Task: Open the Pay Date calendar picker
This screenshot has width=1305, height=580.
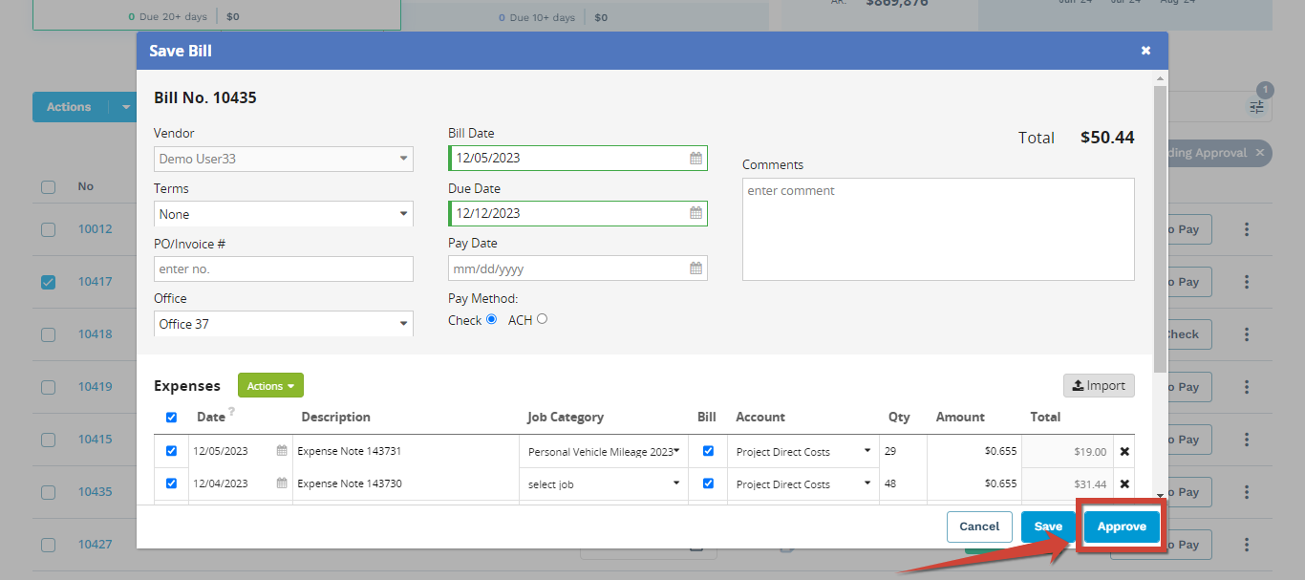Action: pyautogui.click(x=695, y=269)
